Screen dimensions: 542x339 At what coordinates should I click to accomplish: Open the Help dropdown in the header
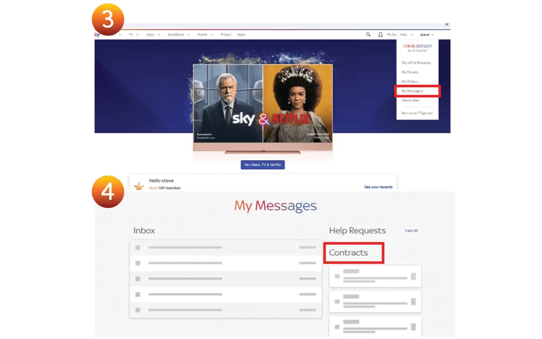406,35
